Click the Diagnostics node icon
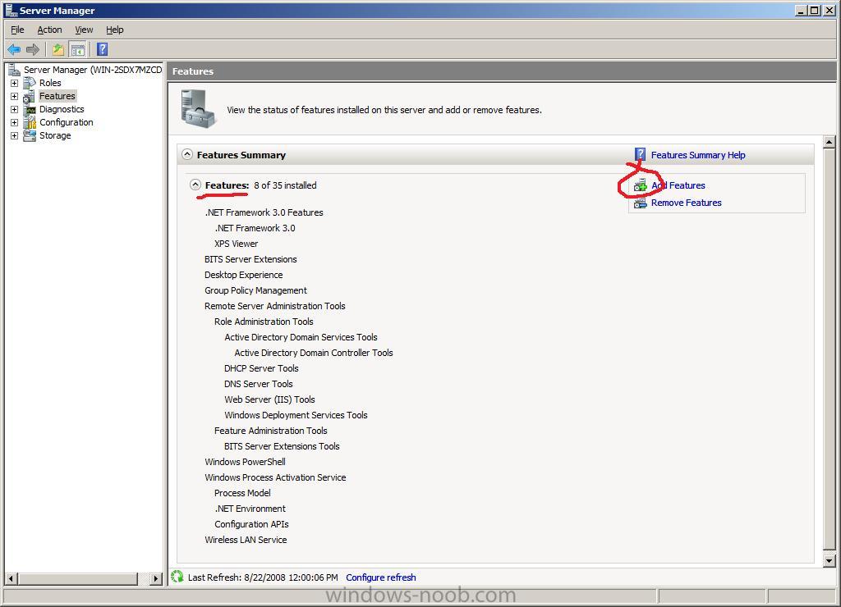Viewport: 841px width, 607px height. pos(30,109)
